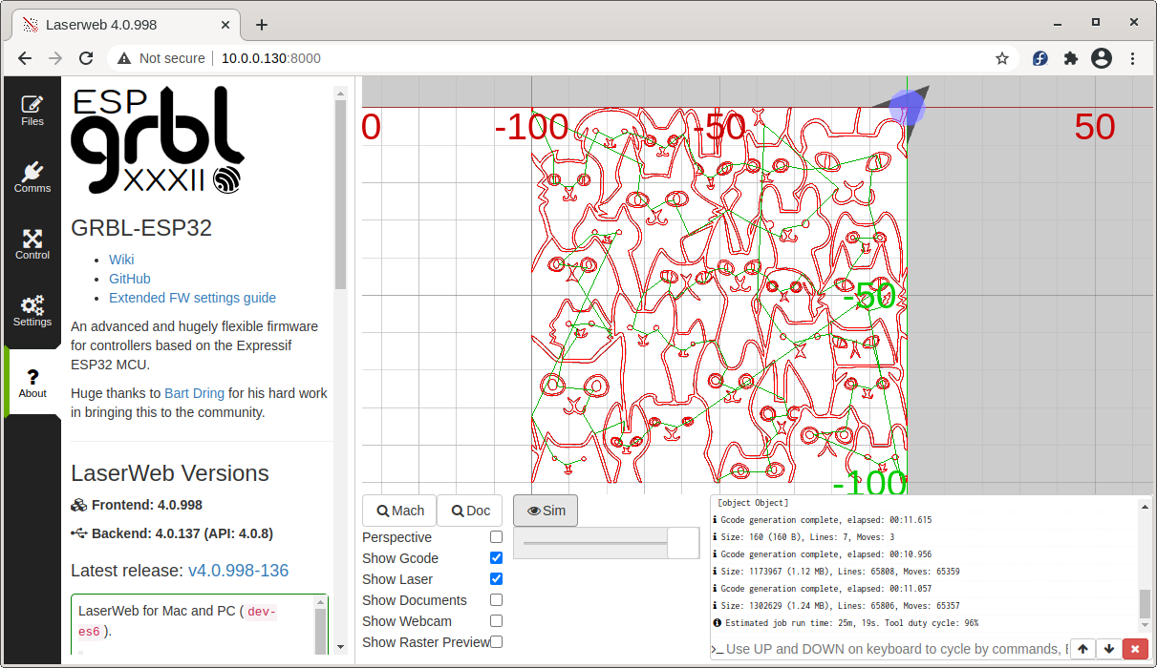The height and width of the screenshot is (668, 1157).
Task: Click the ESP grbl XXXII logo
Action: pyautogui.click(x=157, y=140)
